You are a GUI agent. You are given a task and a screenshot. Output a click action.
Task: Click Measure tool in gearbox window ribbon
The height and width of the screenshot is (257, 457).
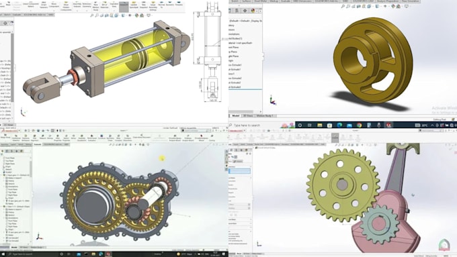42,138
